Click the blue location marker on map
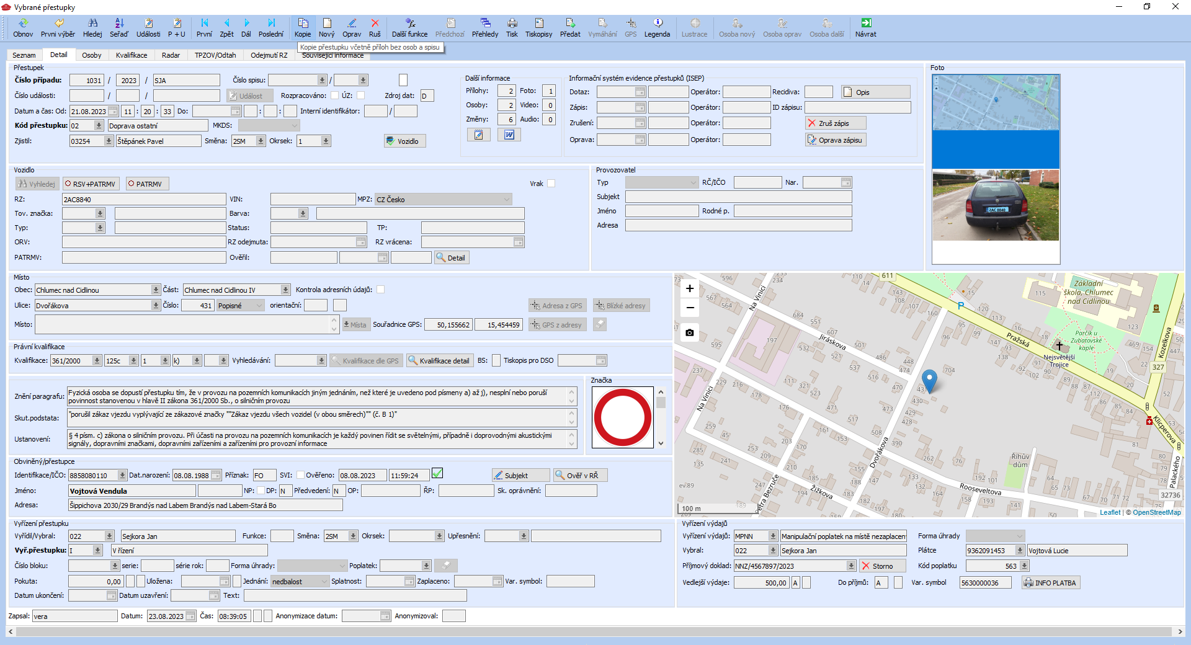Image resolution: width=1191 pixels, height=645 pixels. coord(929,380)
